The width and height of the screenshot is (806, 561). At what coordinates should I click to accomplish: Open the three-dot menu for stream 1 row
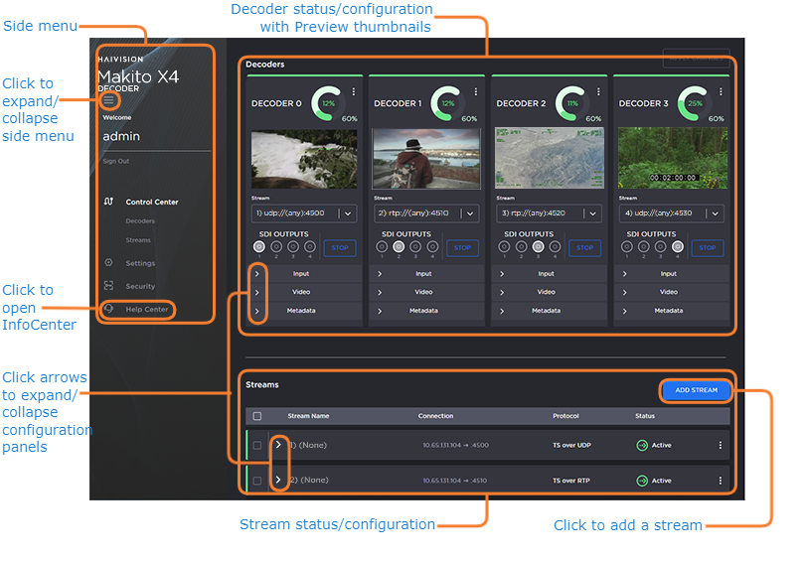pyautogui.click(x=721, y=446)
